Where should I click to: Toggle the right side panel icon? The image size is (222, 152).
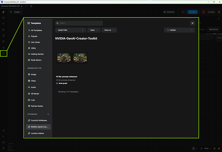(x=219, y=12)
